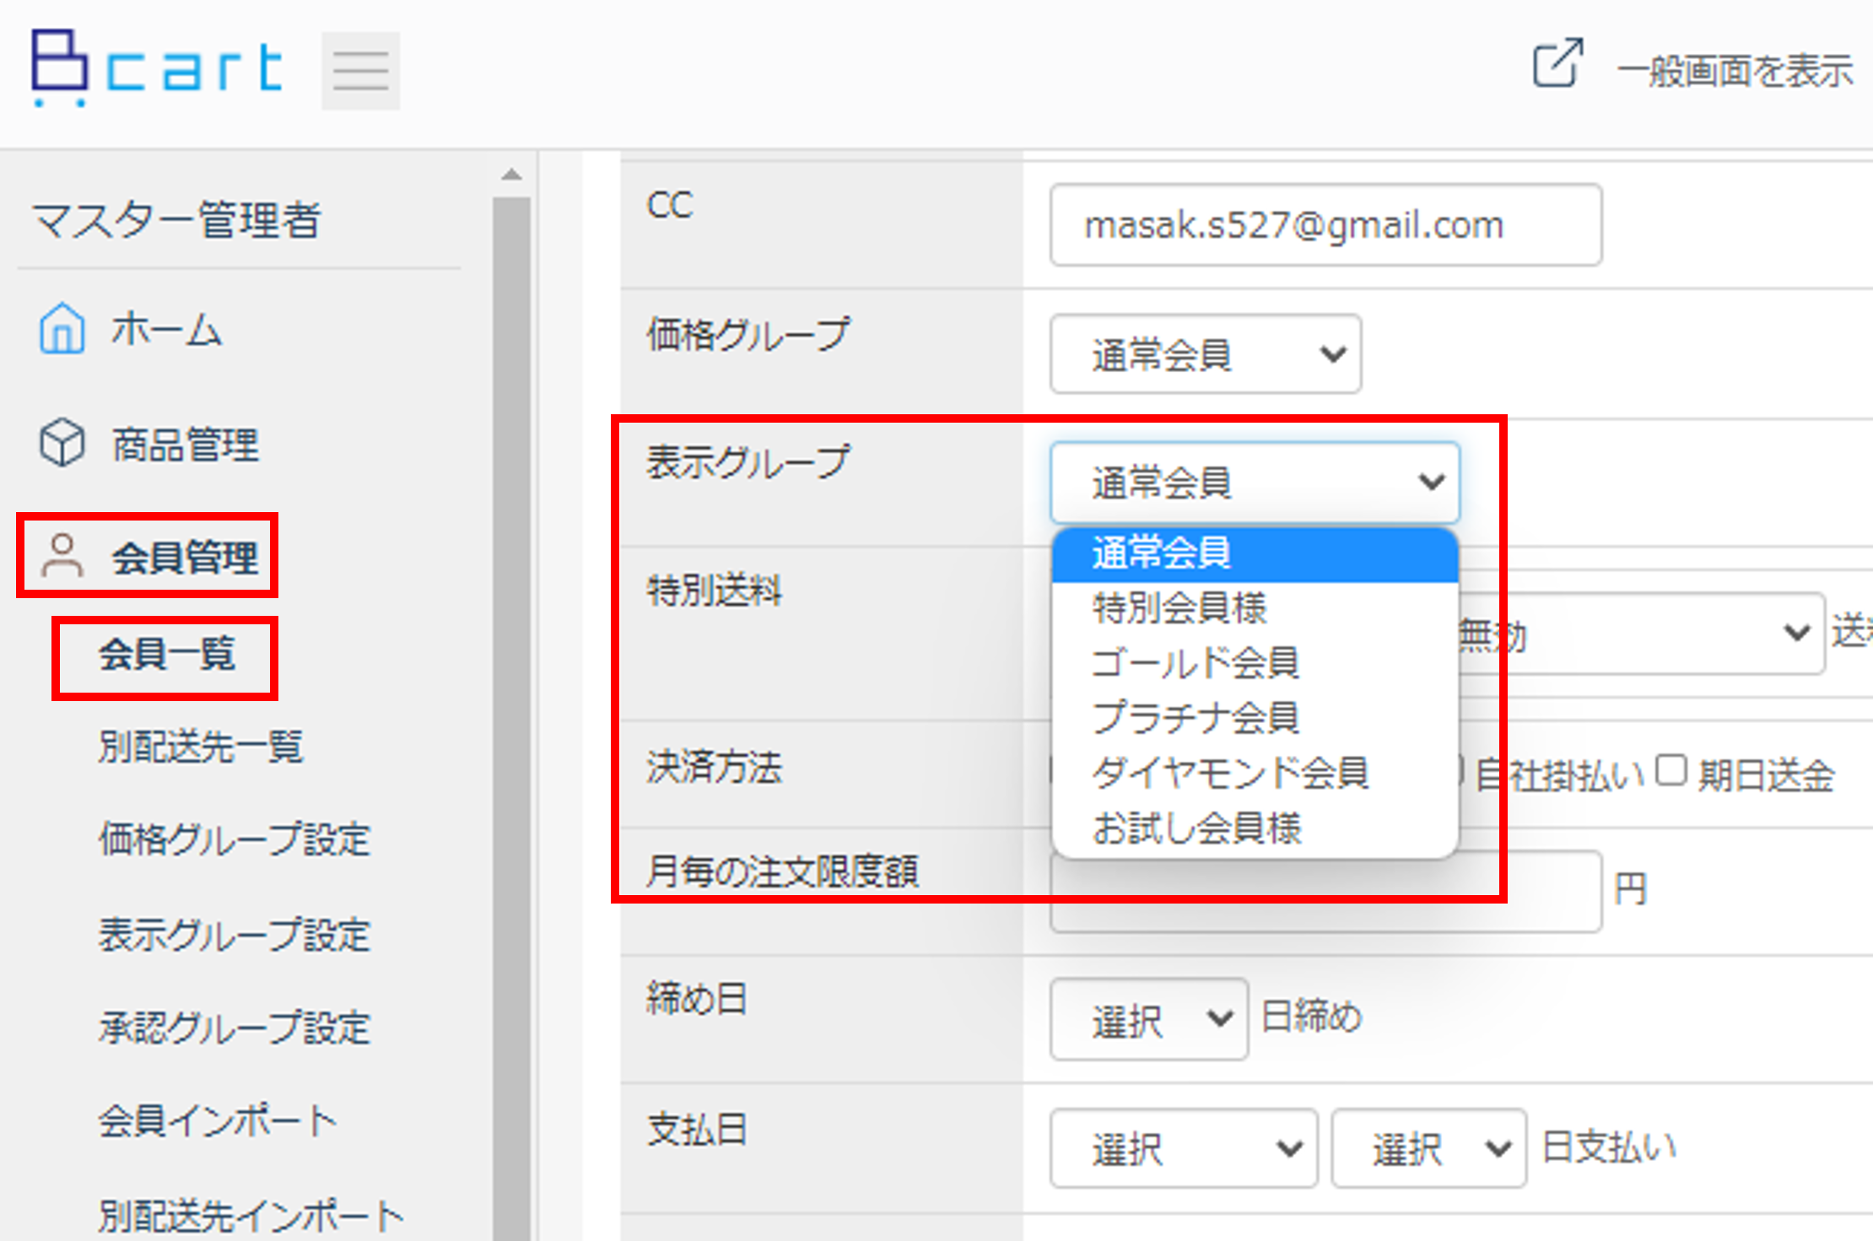Open the 価格グループ dropdown

pyautogui.click(x=1205, y=353)
